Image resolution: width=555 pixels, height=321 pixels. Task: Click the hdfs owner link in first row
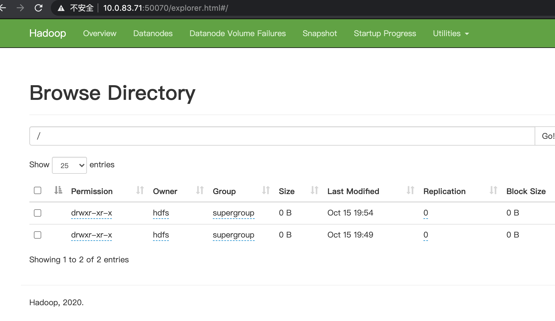[x=161, y=213]
